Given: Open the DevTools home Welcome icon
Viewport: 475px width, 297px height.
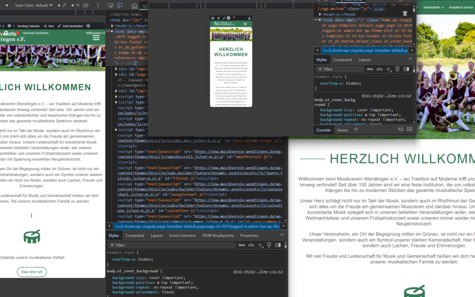Looking at the screenshot, I should point(135,6).
